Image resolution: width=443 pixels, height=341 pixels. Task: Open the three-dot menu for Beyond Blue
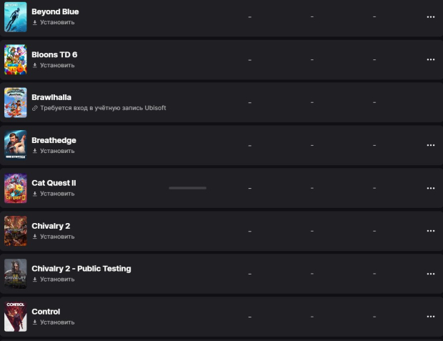pos(431,17)
